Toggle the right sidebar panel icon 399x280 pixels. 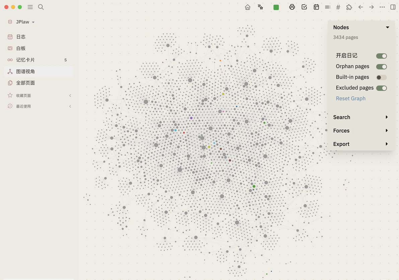tap(393, 7)
